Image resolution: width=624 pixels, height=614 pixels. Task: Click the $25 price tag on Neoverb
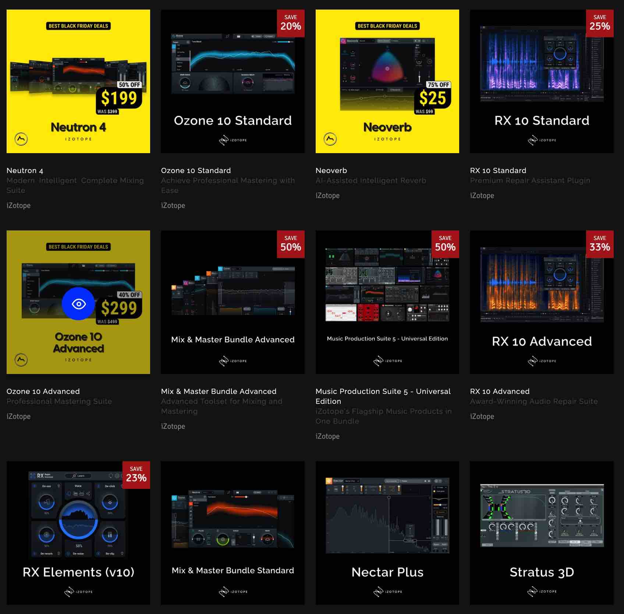pyautogui.click(x=432, y=98)
